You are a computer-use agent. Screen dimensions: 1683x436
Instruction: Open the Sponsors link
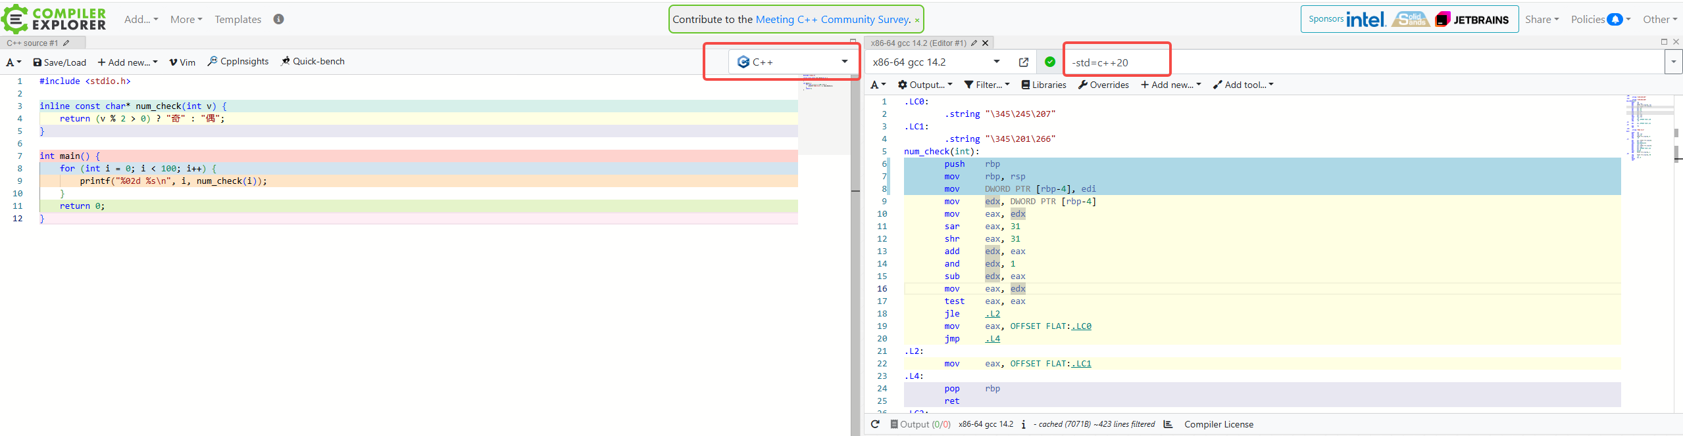pyautogui.click(x=1326, y=19)
